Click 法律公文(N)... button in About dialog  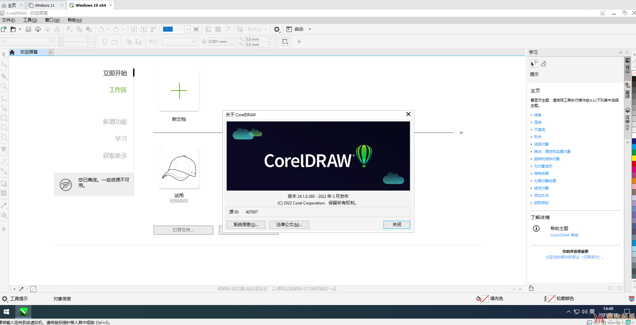click(289, 225)
